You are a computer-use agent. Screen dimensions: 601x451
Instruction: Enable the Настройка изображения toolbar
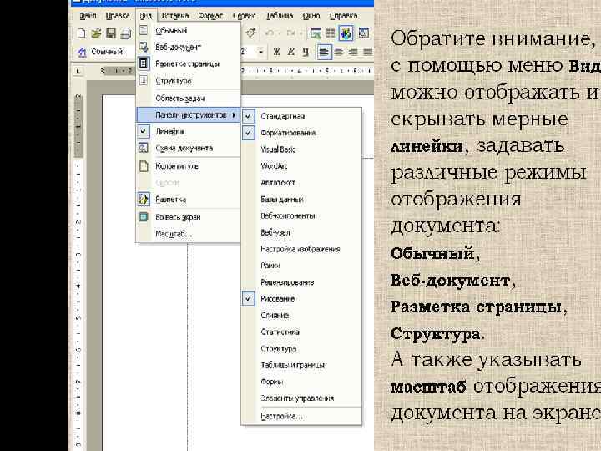(x=300, y=249)
